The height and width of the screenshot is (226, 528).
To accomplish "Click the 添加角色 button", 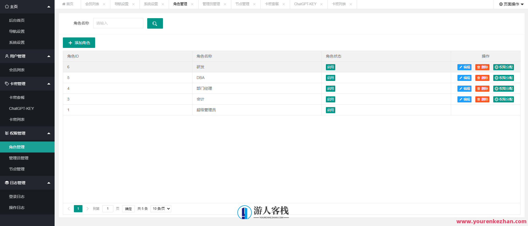I will click(79, 43).
